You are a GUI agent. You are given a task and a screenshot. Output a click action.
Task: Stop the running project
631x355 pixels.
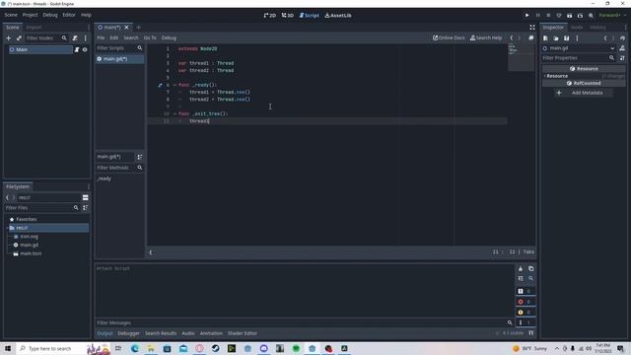548,16
